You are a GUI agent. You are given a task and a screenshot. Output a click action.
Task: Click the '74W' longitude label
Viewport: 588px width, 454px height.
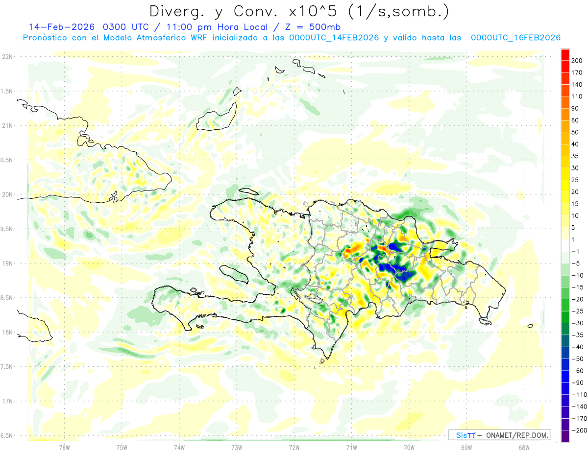point(179,447)
